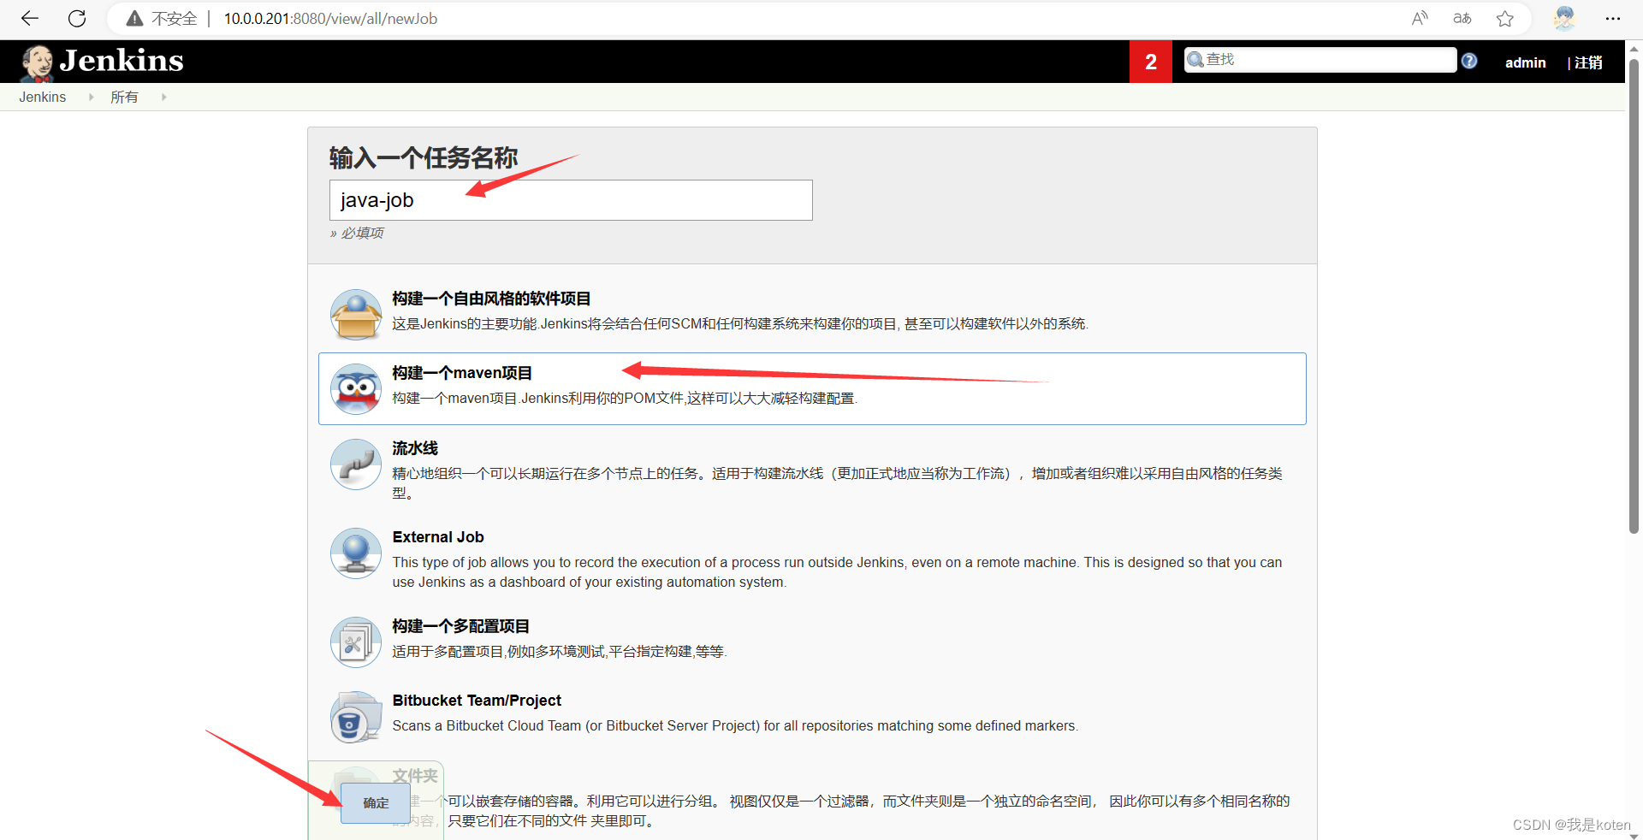Click the multi-configuration description 适用于多配置项目
The image size is (1643, 840).
[x=560, y=652]
